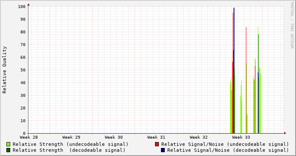Viewport: 296px width, 156px height.
Task: Click the tallest blue Signal/Noise spike
Action: click(234, 71)
